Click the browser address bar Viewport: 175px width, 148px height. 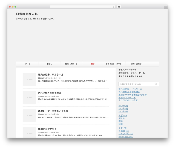click(83, 7)
